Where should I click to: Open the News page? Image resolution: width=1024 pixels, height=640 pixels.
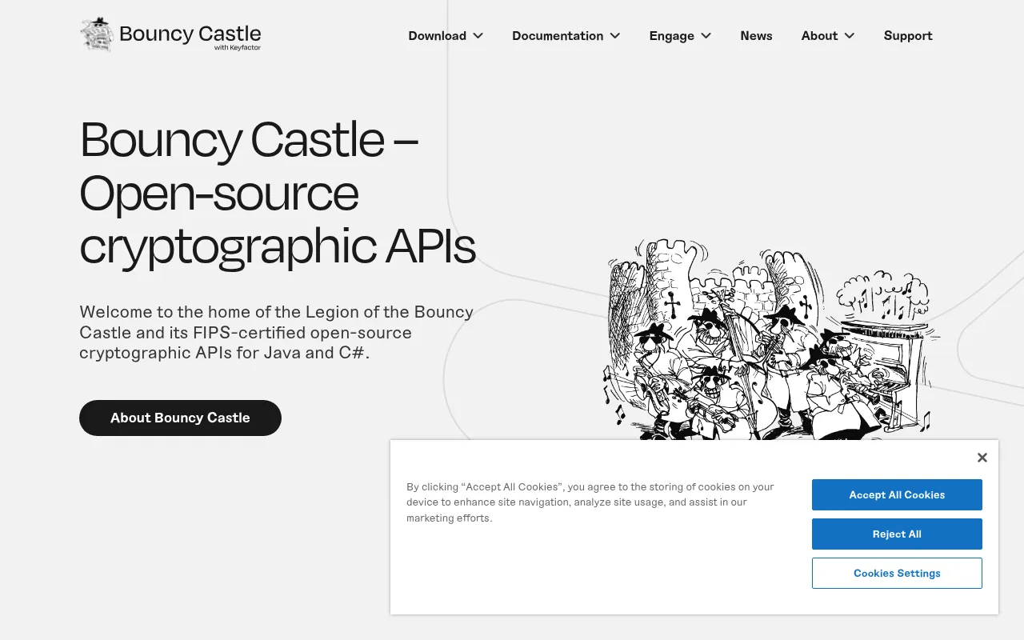756,36
